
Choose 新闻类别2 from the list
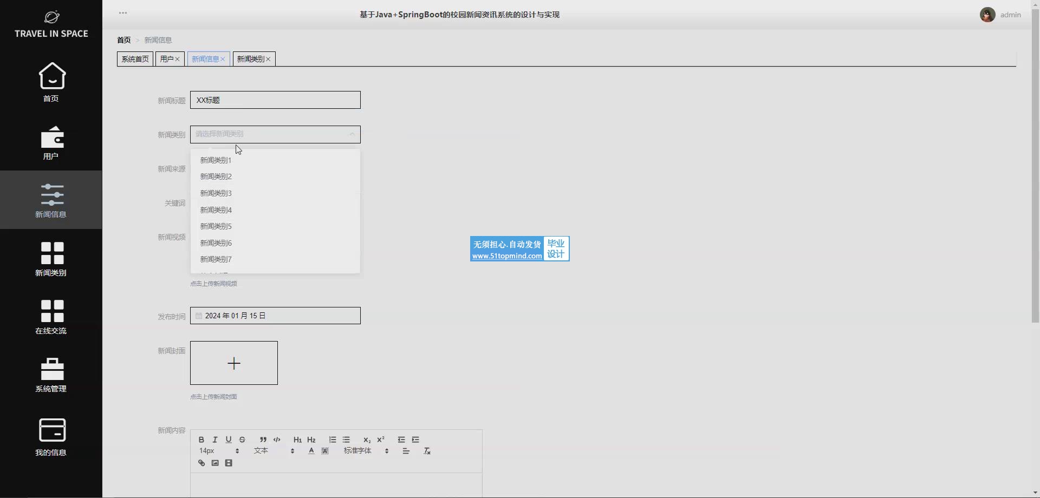coord(275,176)
